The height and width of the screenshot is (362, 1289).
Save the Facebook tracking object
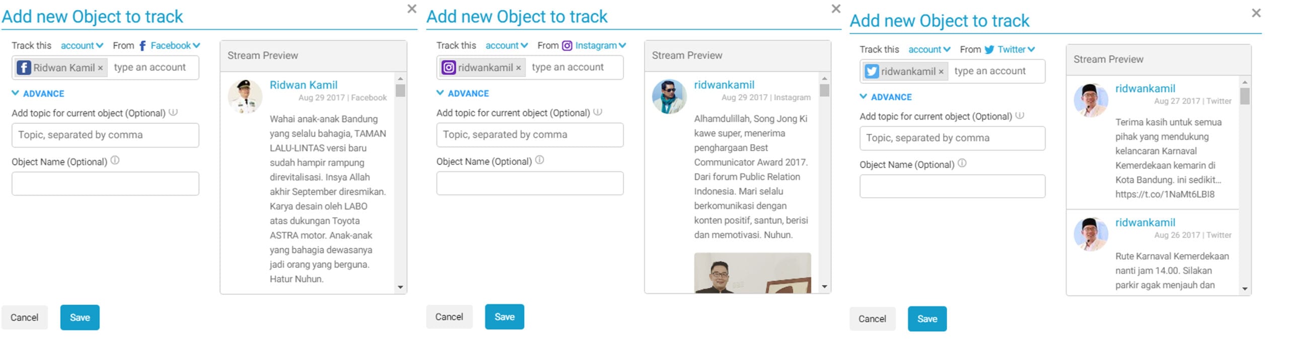[x=80, y=318]
